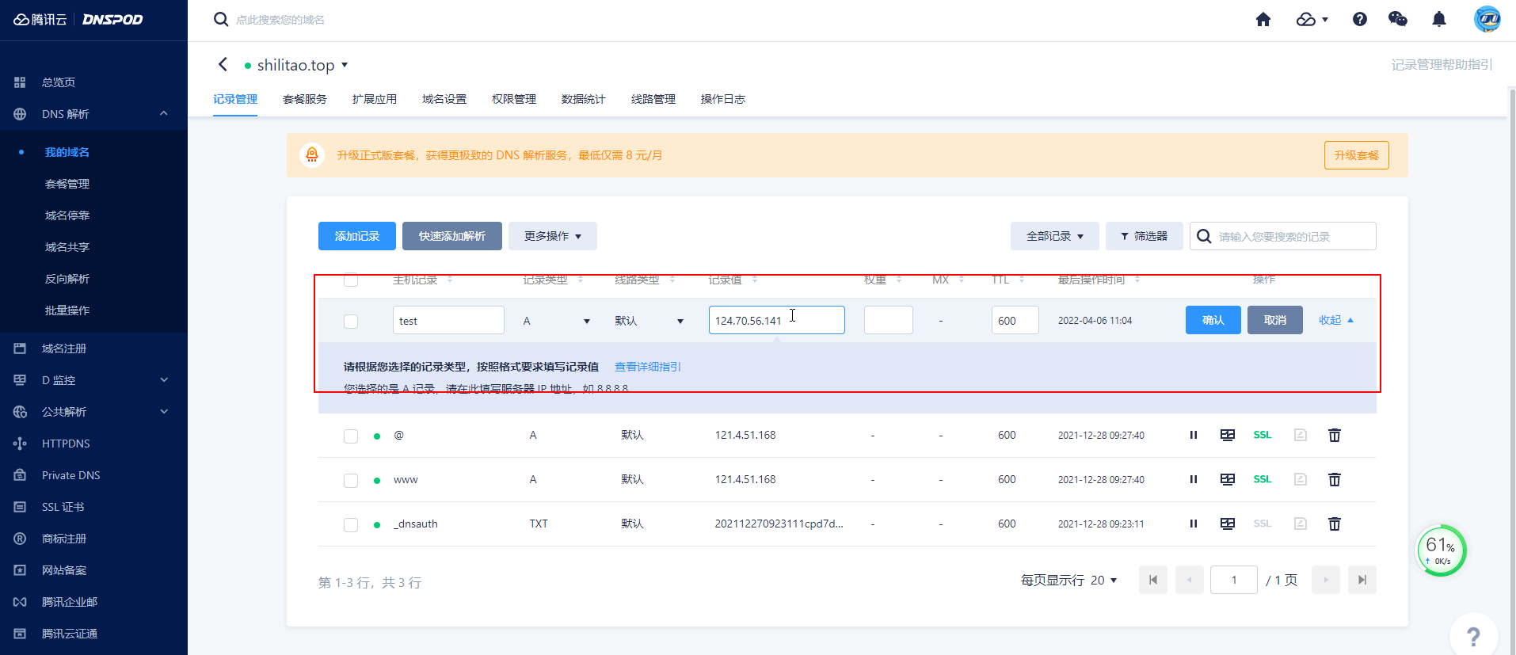Delete the _dnsauth record via trash icon

[1334, 524]
